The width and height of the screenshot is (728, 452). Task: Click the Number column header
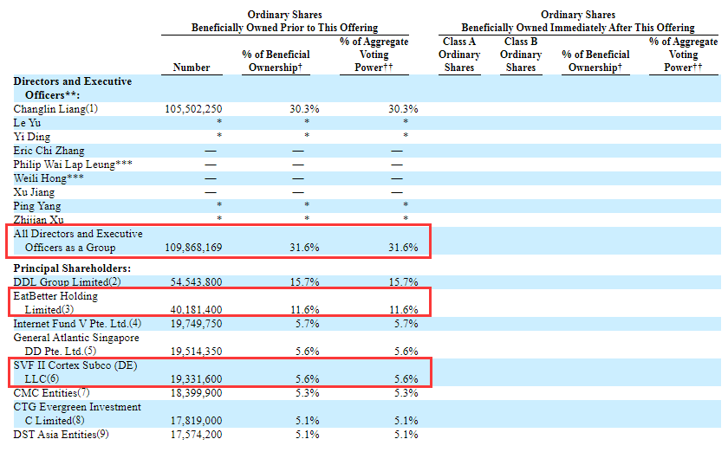[x=192, y=68]
